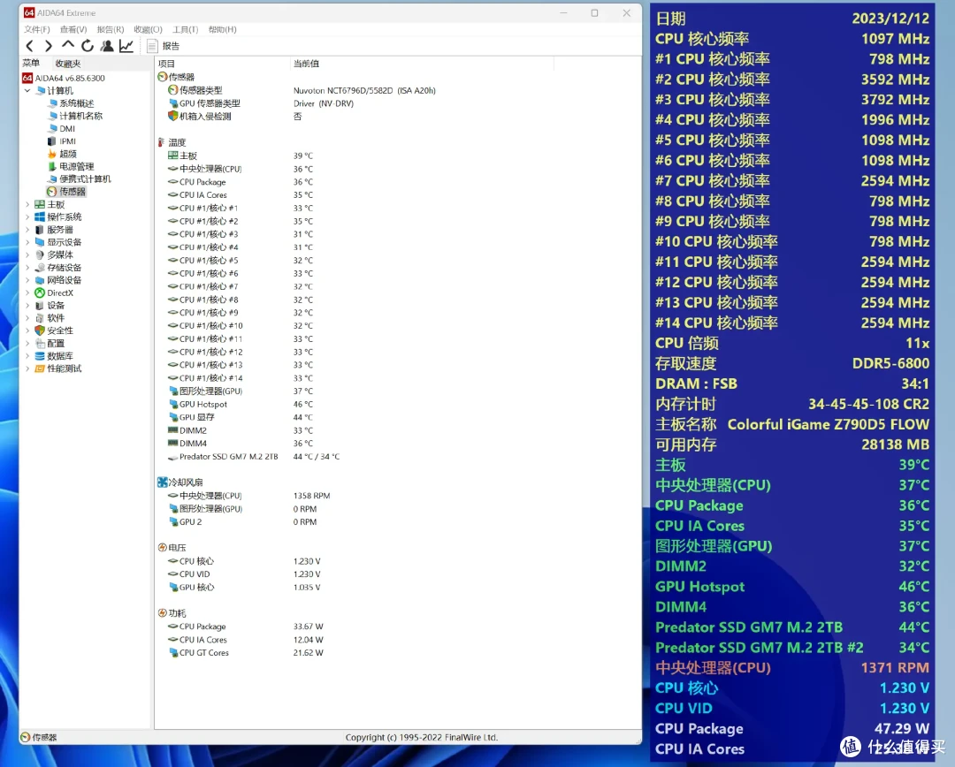955x767 pixels.
Task: Select the GPU Hotspot row
Action: (x=241, y=404)
